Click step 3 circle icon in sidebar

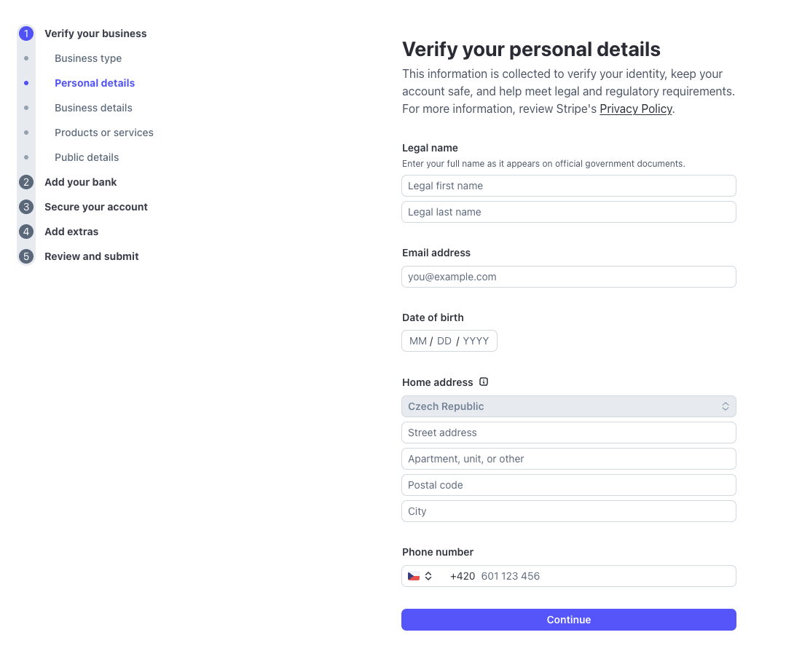coord(26,207)
